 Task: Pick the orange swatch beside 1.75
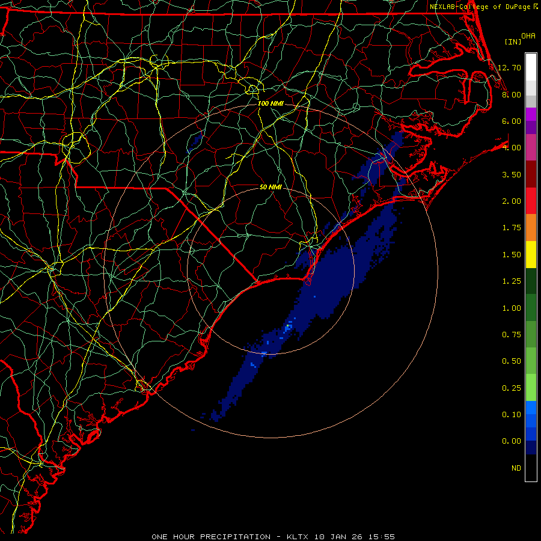coord(531,228)
